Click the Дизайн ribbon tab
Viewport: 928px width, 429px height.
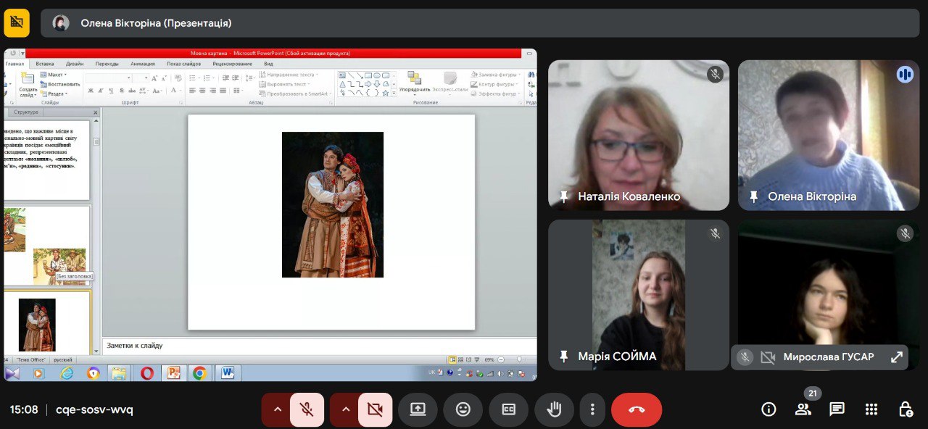[75, 64]
